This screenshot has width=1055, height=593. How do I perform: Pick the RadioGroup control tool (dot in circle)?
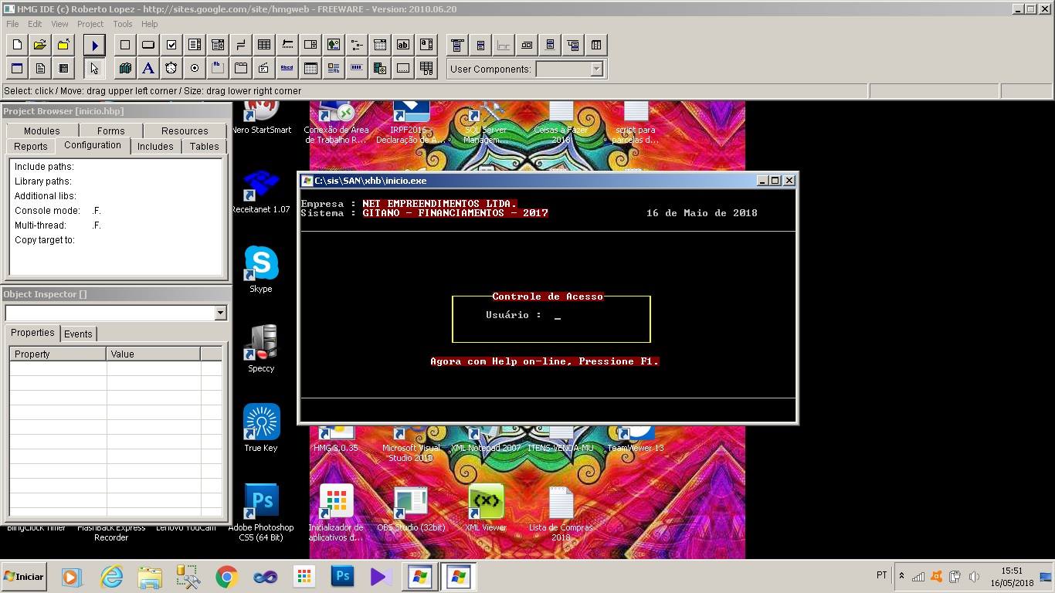pos(195,68)
